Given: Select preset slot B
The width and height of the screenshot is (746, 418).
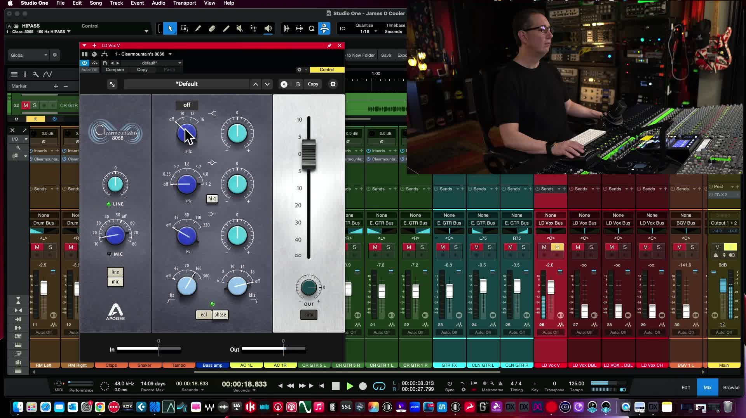Looking at the screenshot, I should pyautogui.click(x=298, y=84).
